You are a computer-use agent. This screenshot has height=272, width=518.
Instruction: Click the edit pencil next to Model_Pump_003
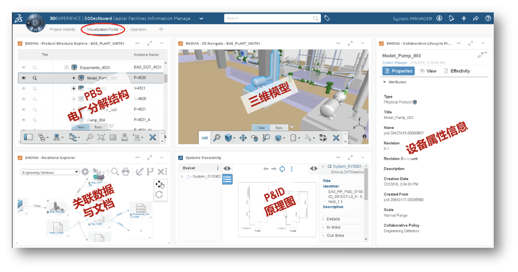click(x=480, y=55)
